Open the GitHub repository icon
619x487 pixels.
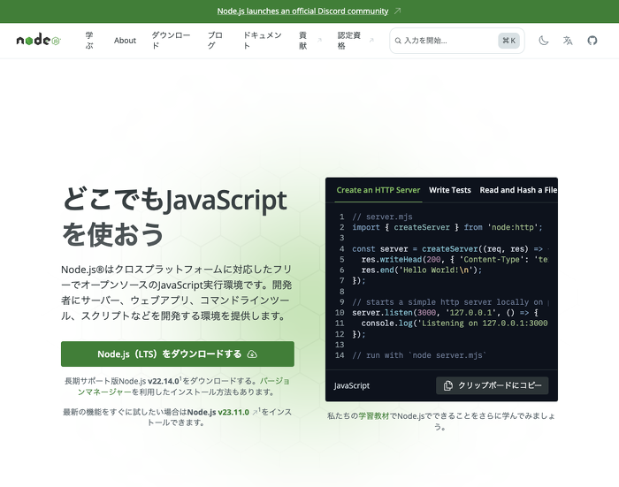592,41
